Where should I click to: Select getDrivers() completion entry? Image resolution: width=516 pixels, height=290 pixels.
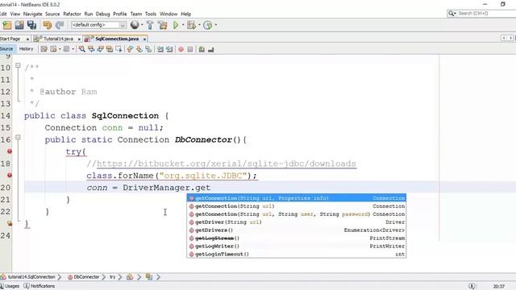297,230
